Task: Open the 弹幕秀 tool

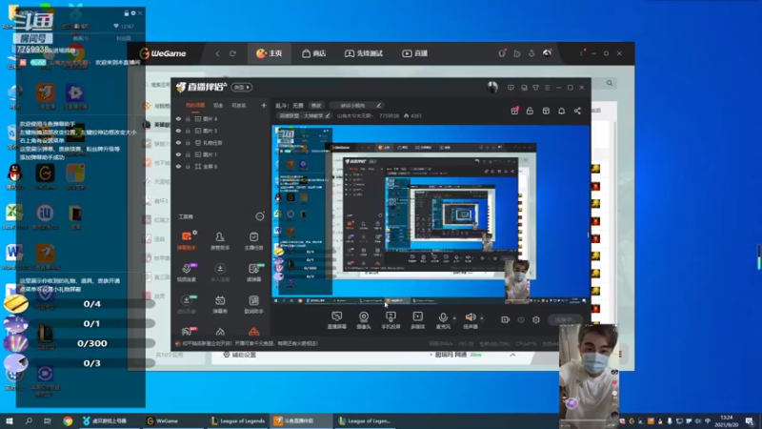Action: click(220, 304)
